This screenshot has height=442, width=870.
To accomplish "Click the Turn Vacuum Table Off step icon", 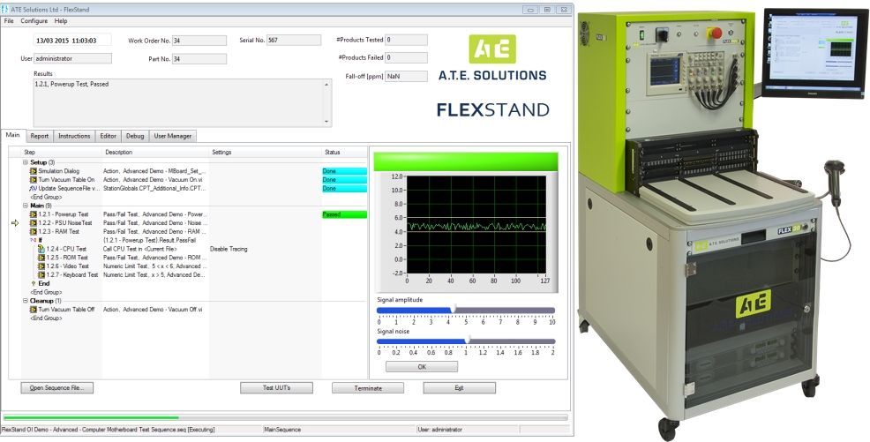I will pyautogui.click(x=34, y=310).
